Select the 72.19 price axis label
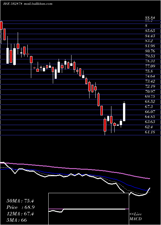This screenshot has height=225, width=161. tap(150, 86)
